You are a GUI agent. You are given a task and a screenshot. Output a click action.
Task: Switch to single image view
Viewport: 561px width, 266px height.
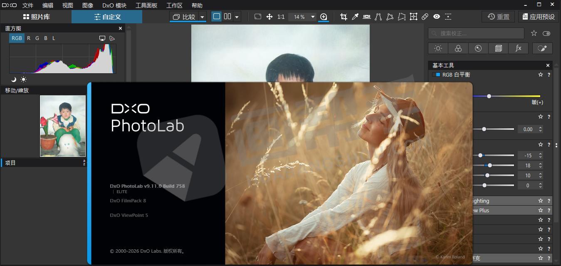(216, 17)
